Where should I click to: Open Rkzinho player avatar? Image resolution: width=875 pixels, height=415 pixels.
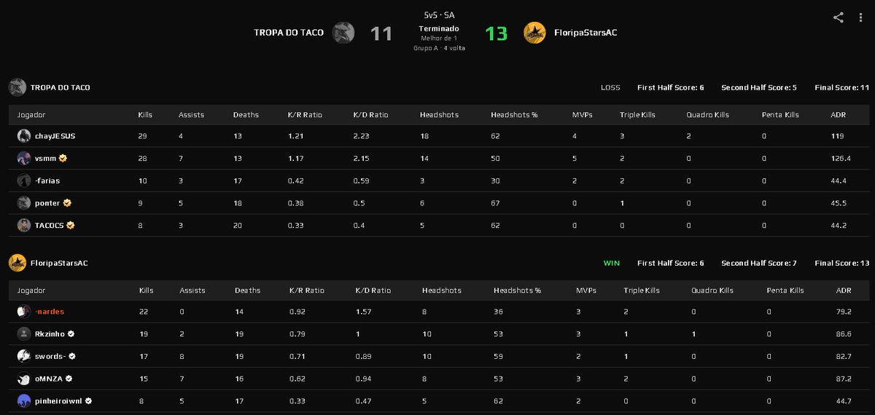24,334
